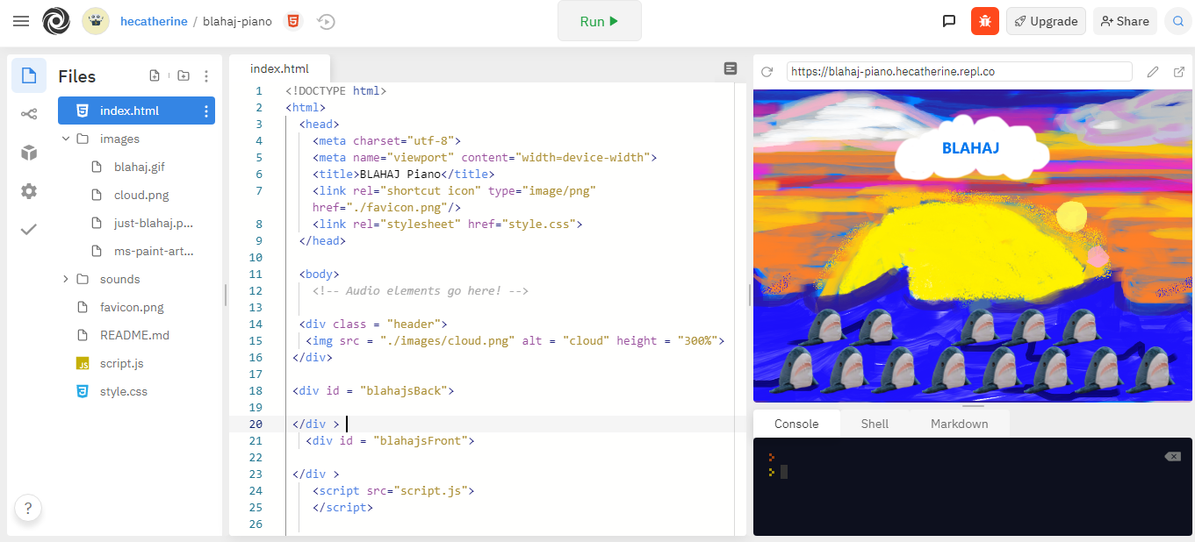Add a new file in Files panel

click(155, 76)
